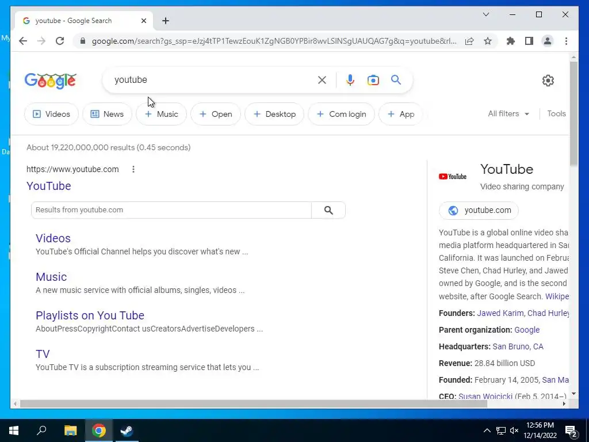Click the horizontal scrollbar thumb
The image size is (589, 442).
coord(254,403)
